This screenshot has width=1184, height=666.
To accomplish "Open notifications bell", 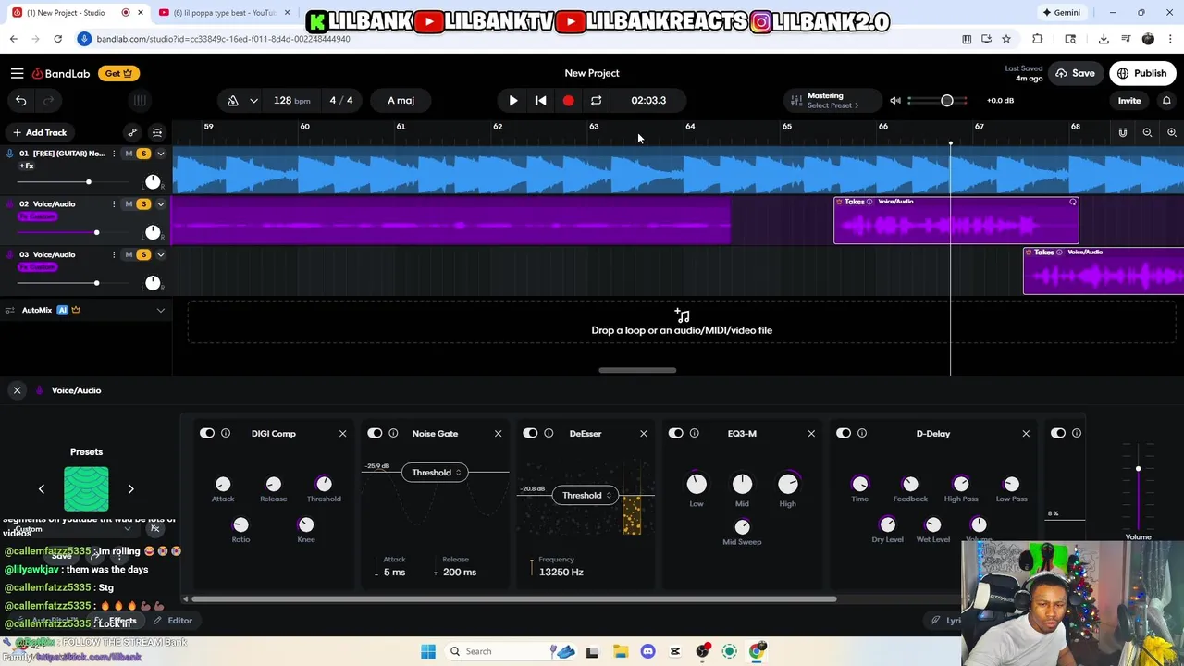I will 1166,100.
